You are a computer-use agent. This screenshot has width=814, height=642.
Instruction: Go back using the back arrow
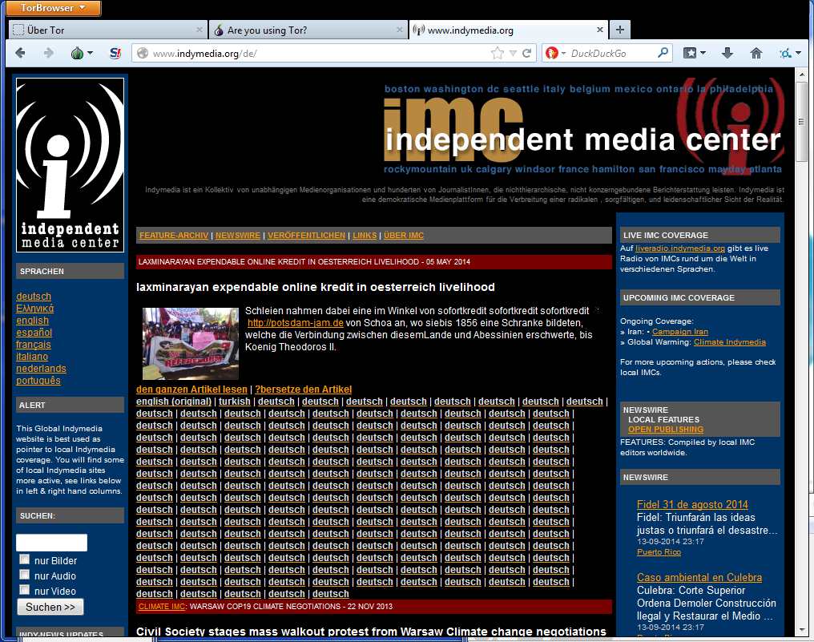(x=21, y=53)
